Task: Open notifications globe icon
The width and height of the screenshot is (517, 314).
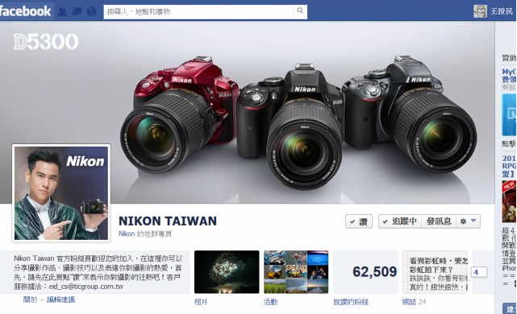Action: tap(91, 12)
